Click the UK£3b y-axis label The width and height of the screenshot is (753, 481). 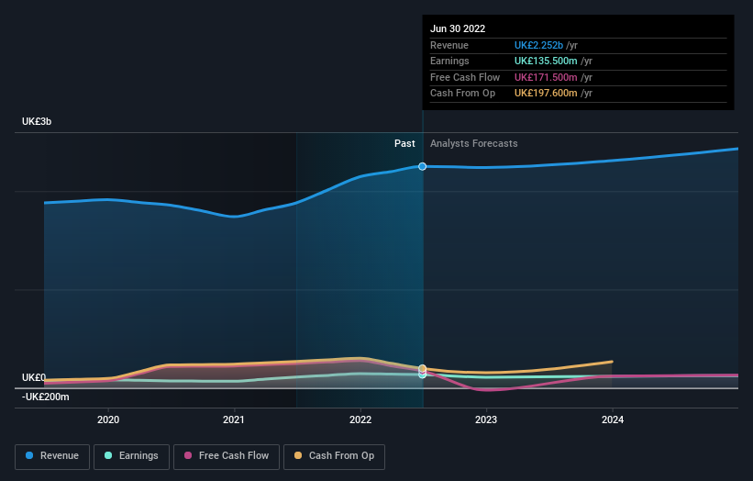pyautogui.click(x=37, y=121)
